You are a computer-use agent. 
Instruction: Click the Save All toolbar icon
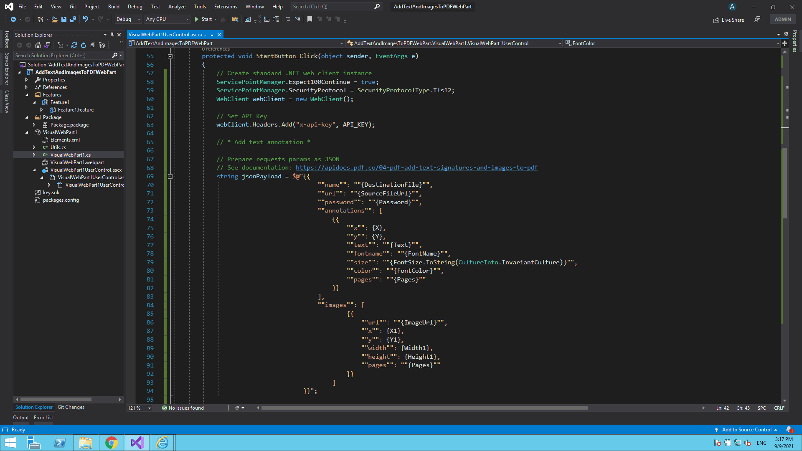[73, 19]
